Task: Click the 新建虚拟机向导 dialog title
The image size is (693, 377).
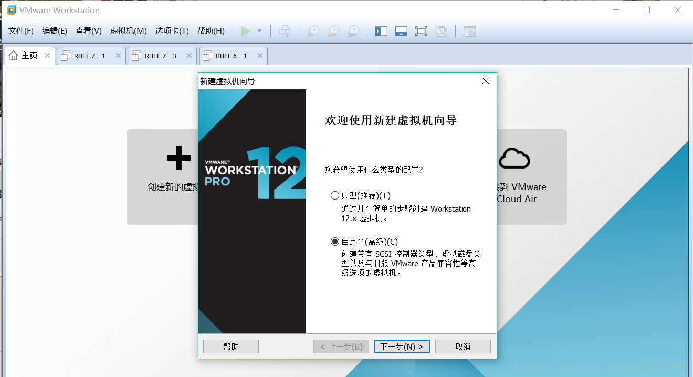Action: click(227, 81)
